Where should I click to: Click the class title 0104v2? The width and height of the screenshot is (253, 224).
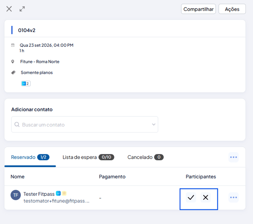click(x=26, y=30)
